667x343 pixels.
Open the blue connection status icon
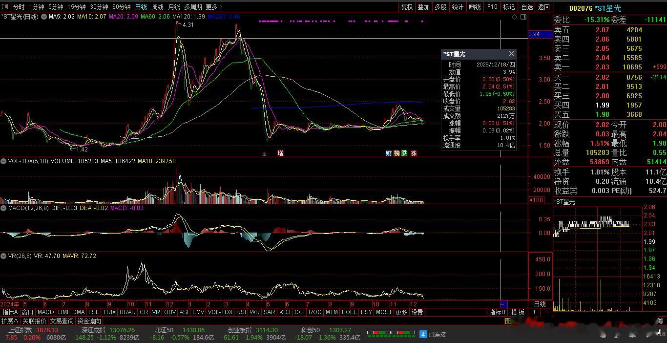pyautogui.click(x=423, y=335)
